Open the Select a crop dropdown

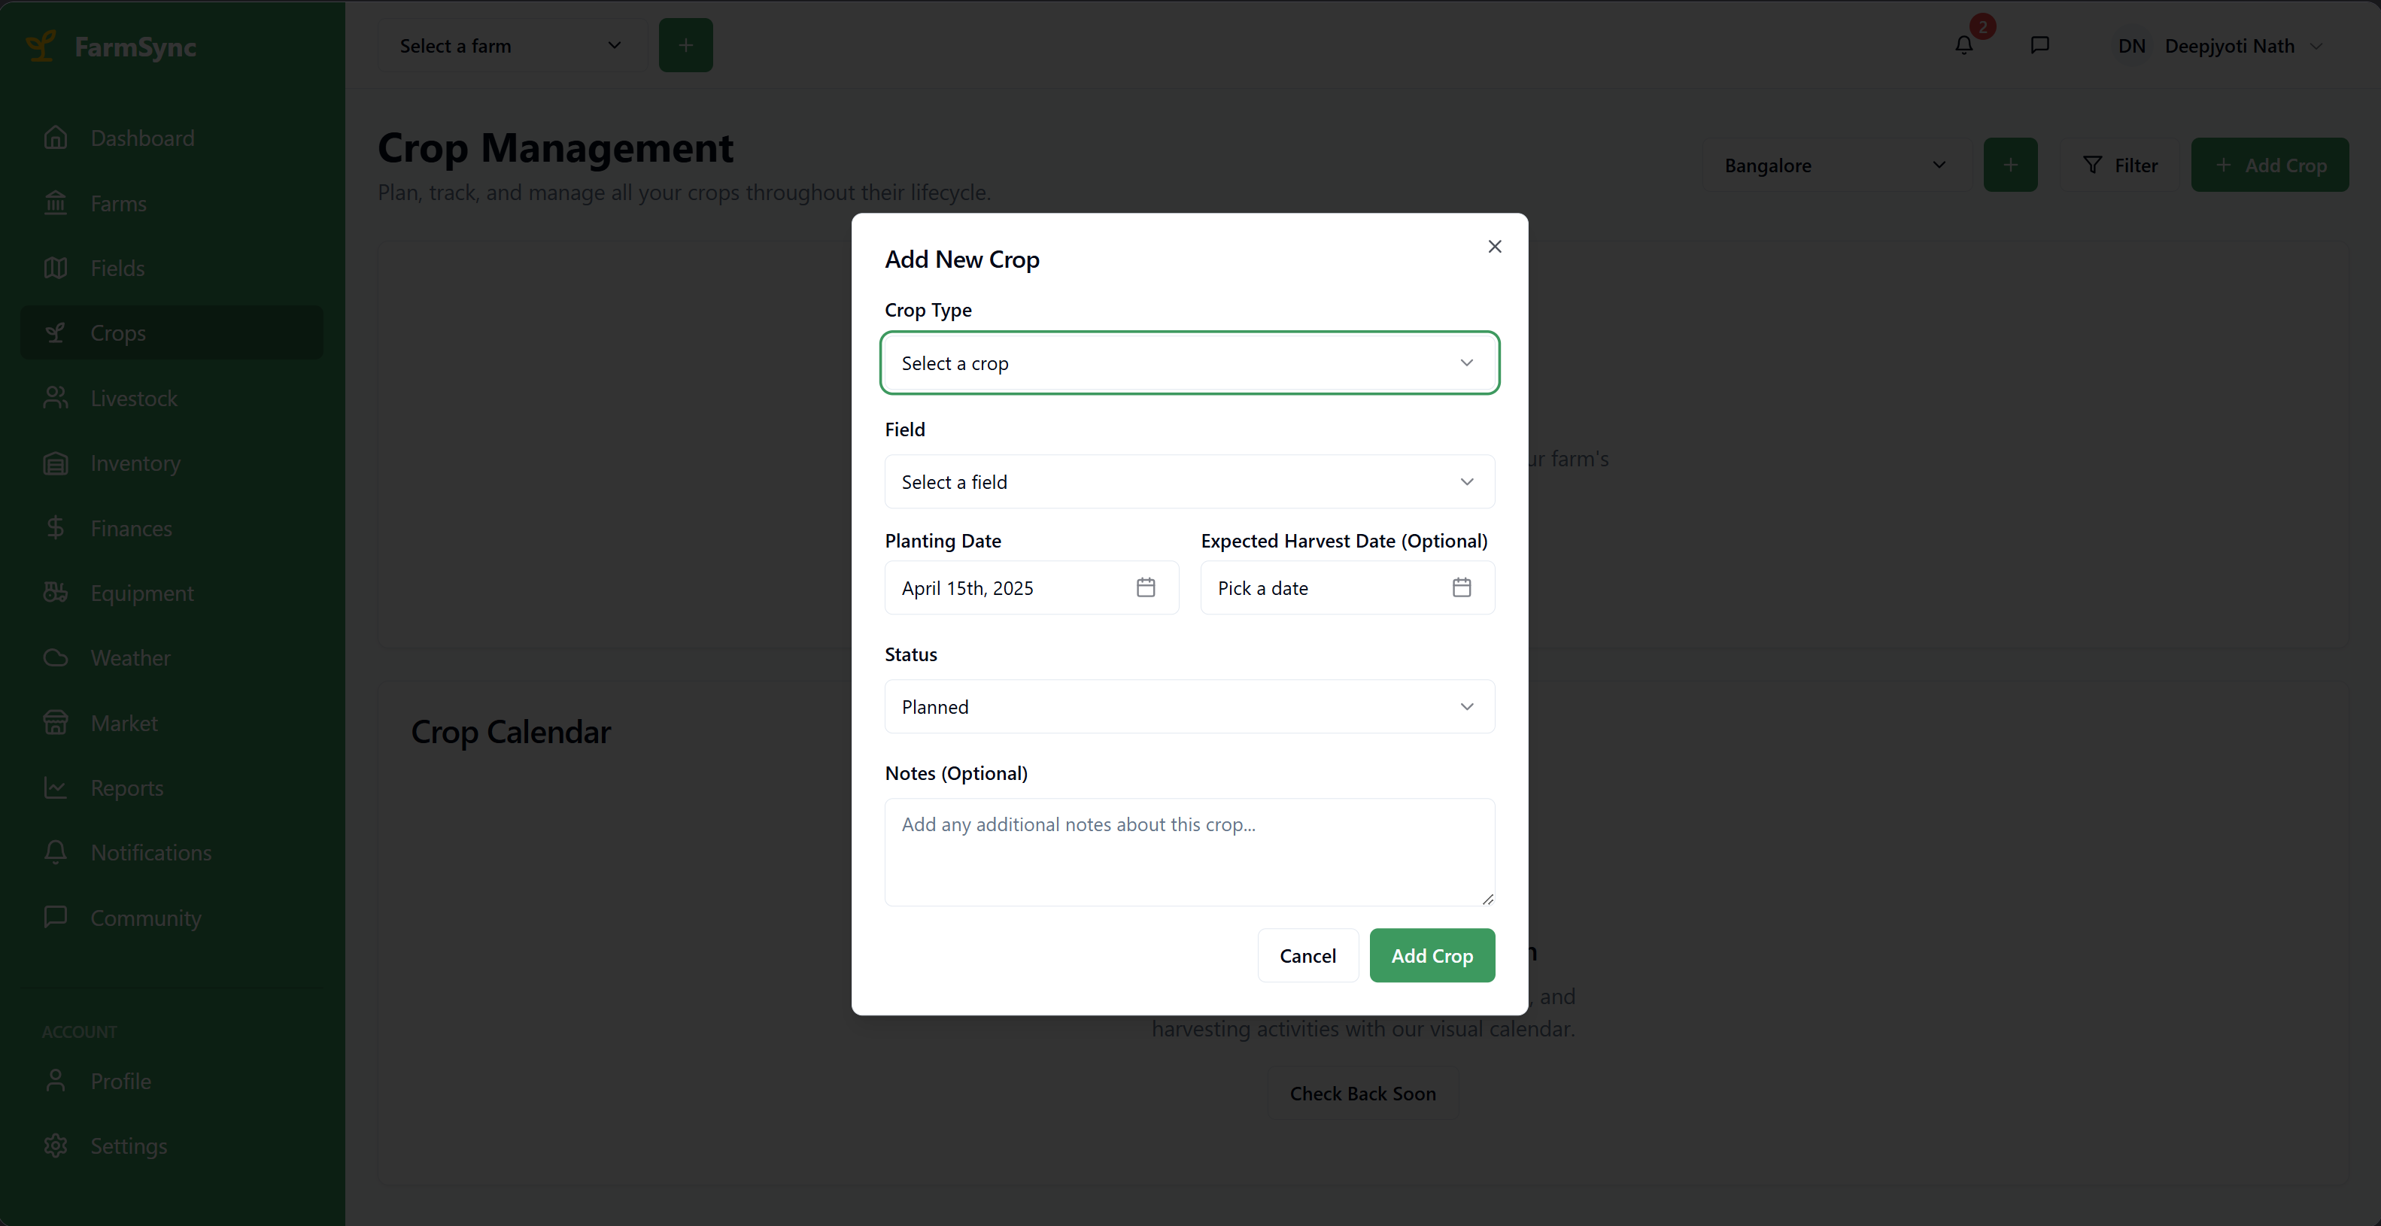[1189, 363]
